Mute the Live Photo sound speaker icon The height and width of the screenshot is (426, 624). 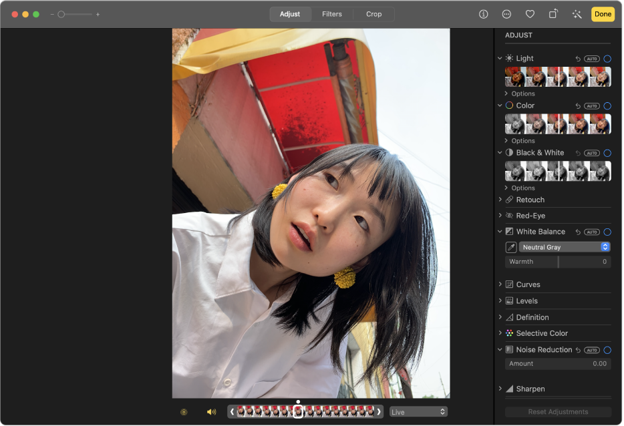click(x=211, y=412)
